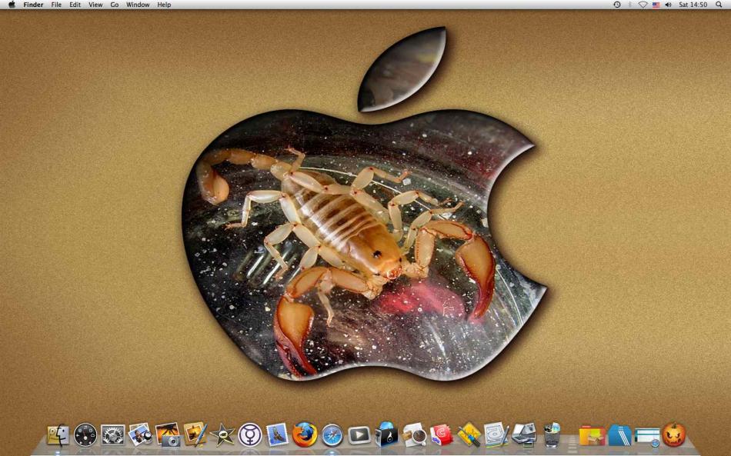
Task: Open the blue folder stack in dock
Action: 619,435
